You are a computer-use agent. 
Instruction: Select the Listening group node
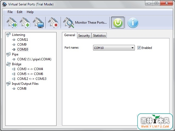18,35
